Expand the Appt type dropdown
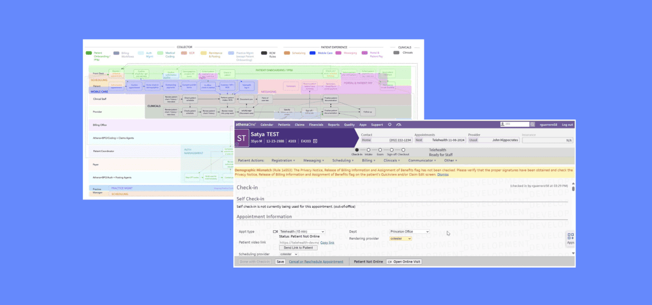 (301, 231)
